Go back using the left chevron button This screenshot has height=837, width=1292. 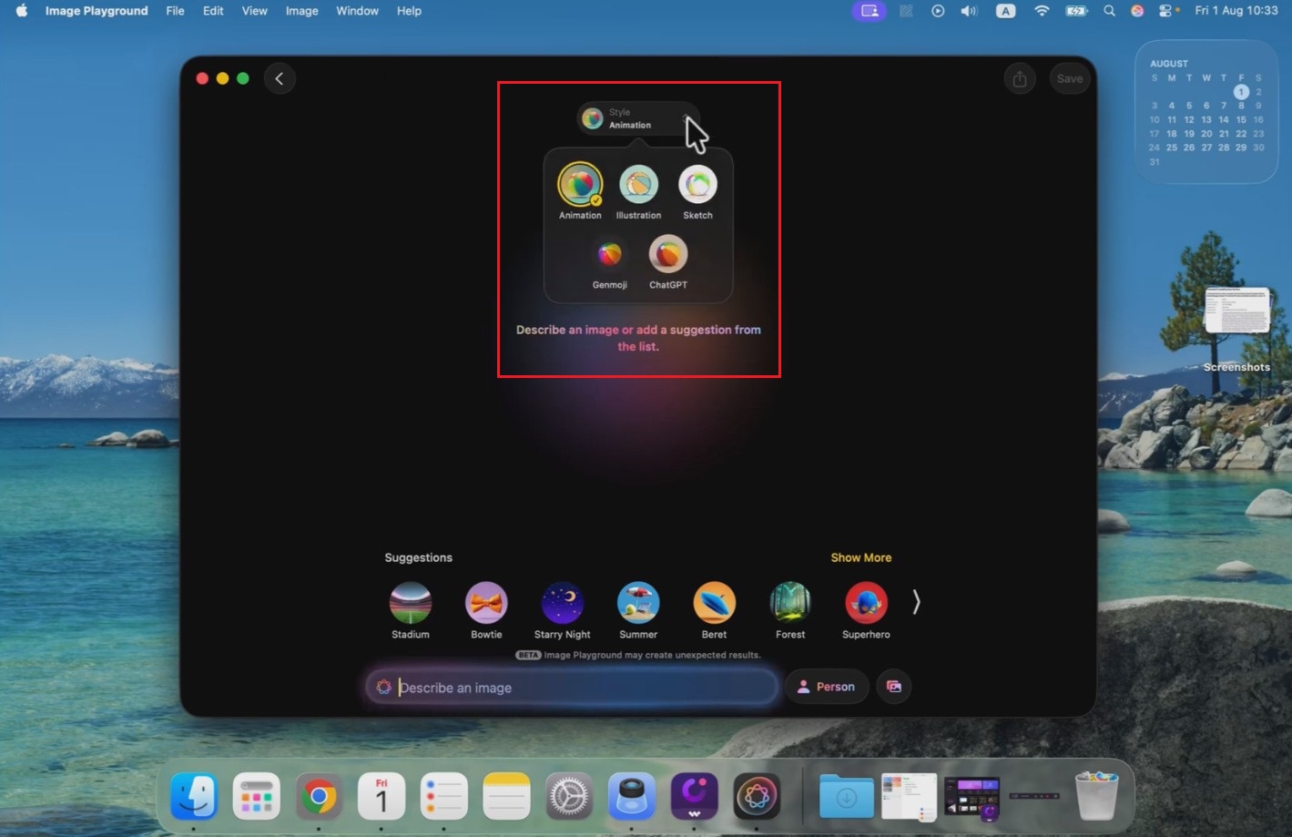coord(280,78)
